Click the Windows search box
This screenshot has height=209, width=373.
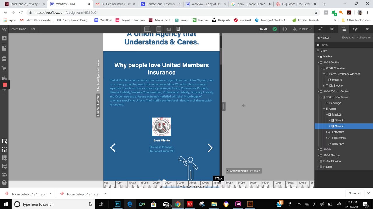[x=53, y=204]
